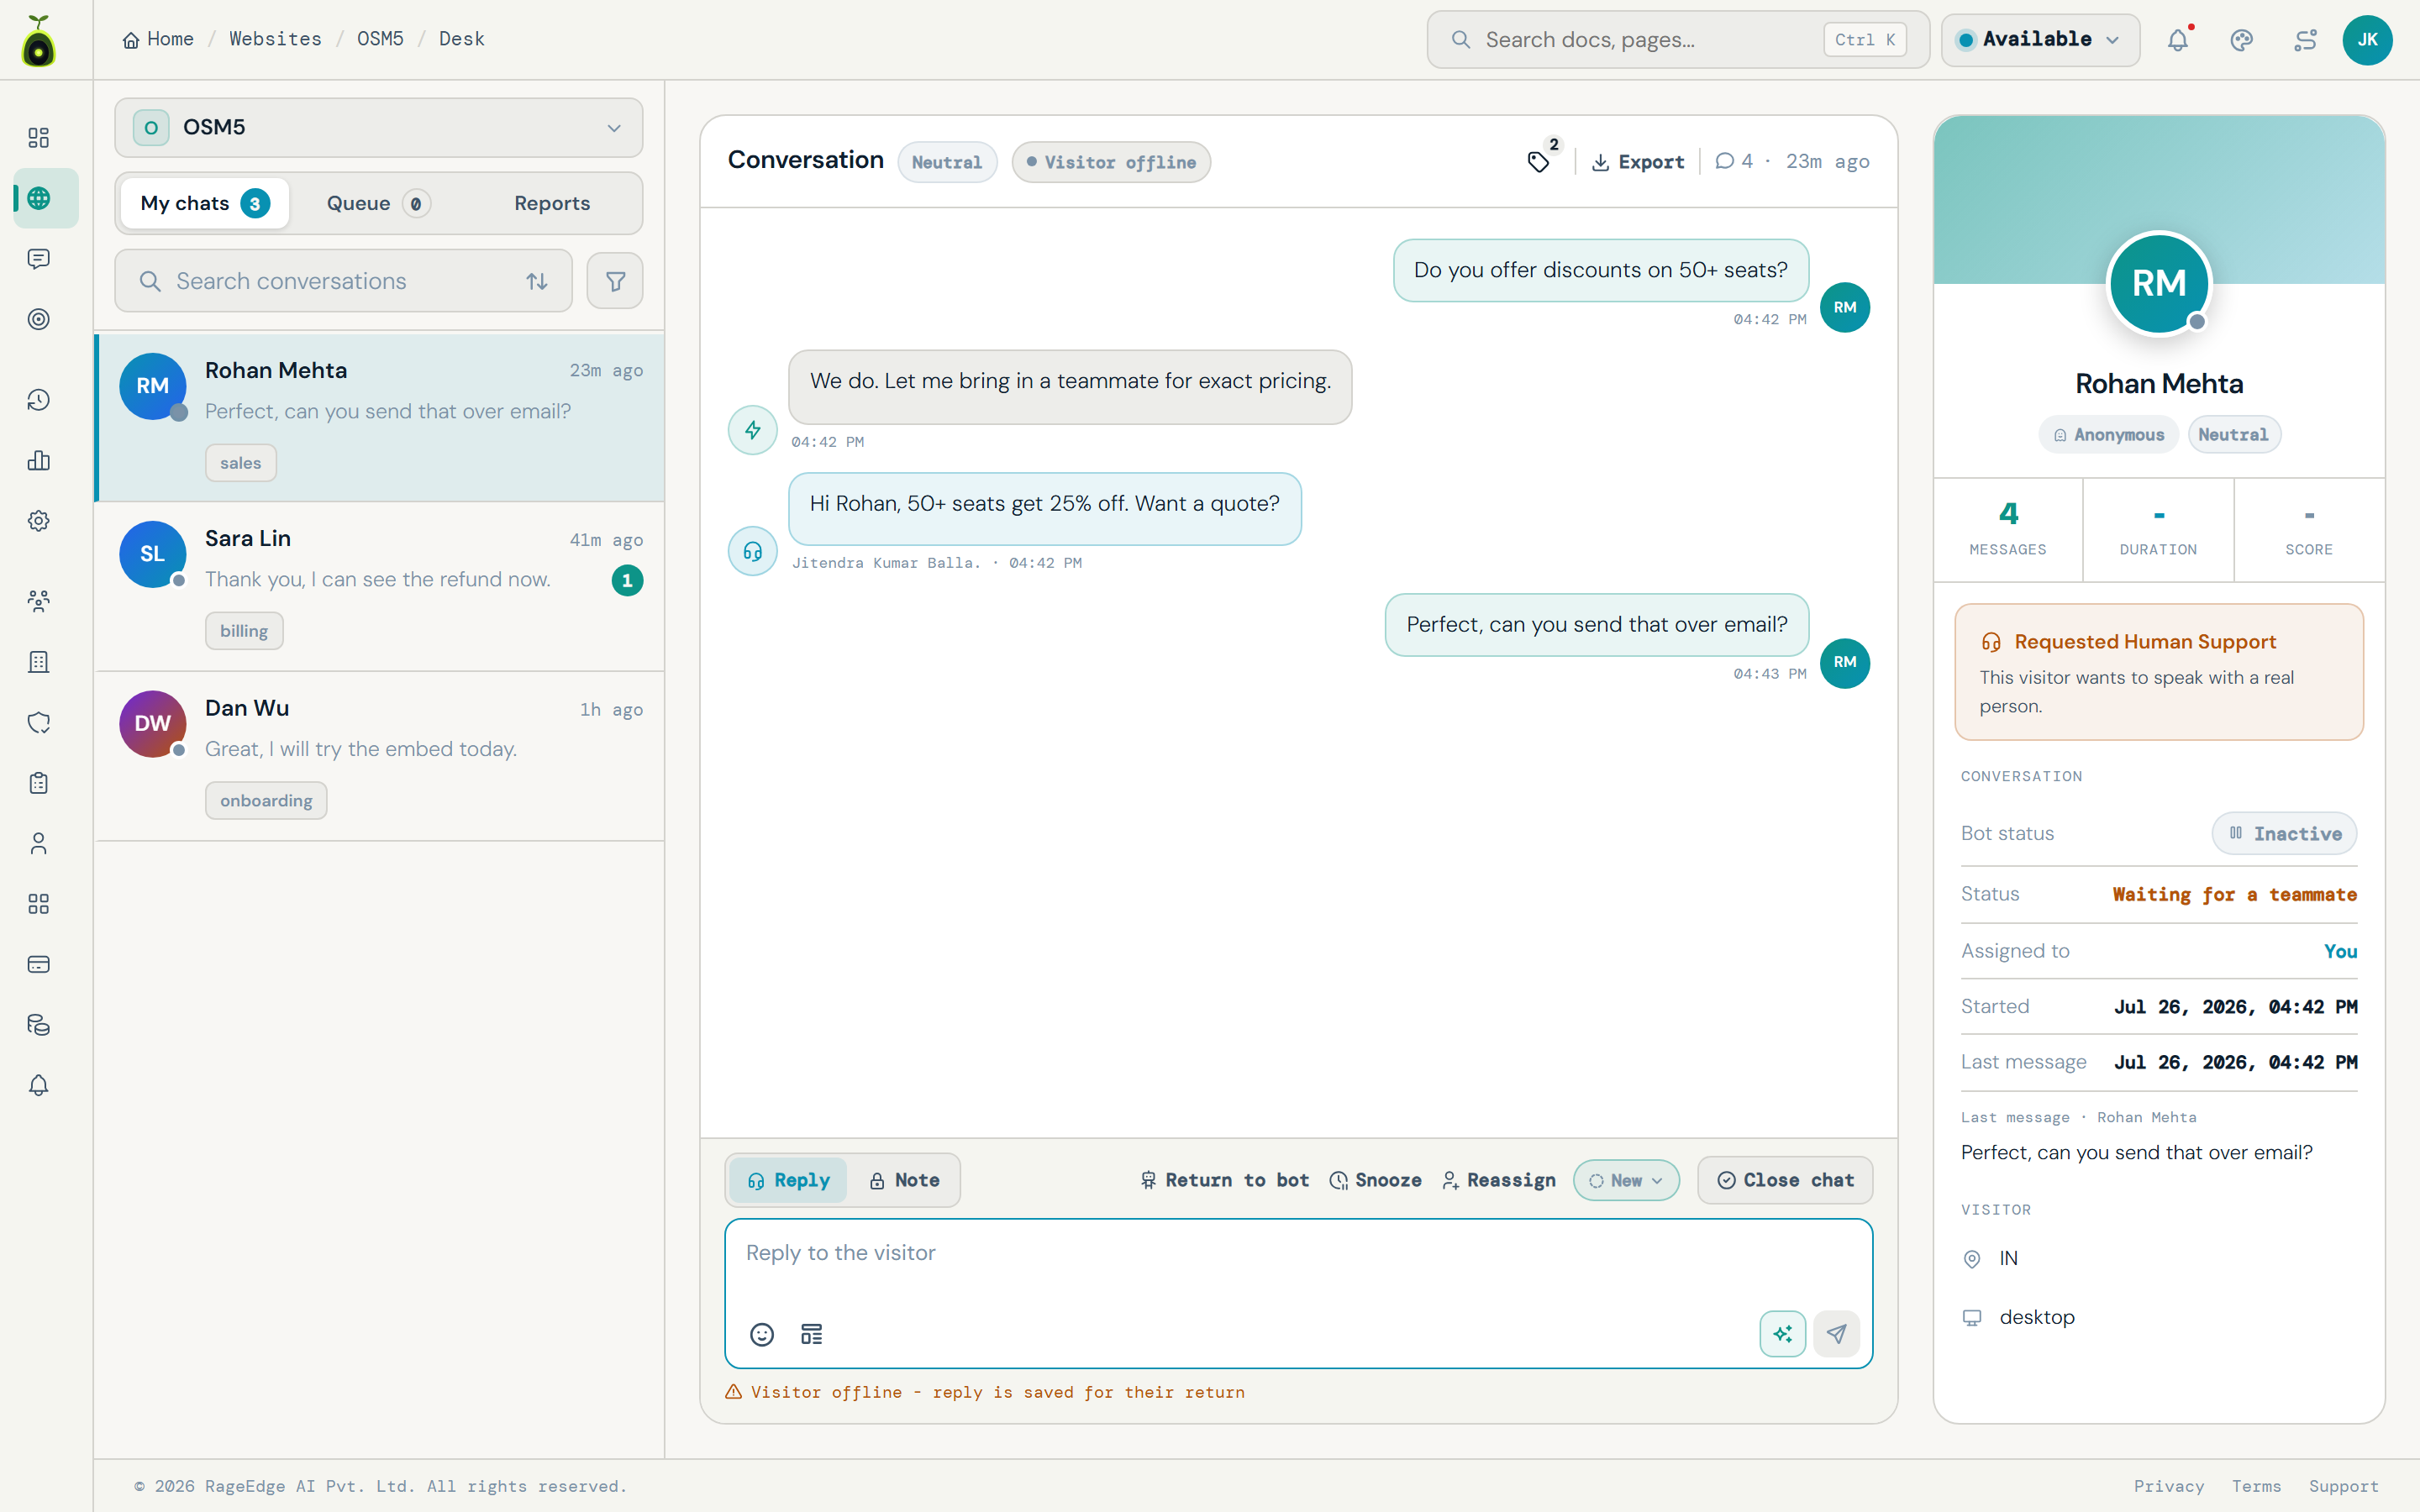Click the Search docs, pages field

coord(1678,40)
